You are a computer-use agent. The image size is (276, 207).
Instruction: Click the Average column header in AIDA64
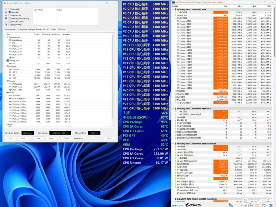66,34
